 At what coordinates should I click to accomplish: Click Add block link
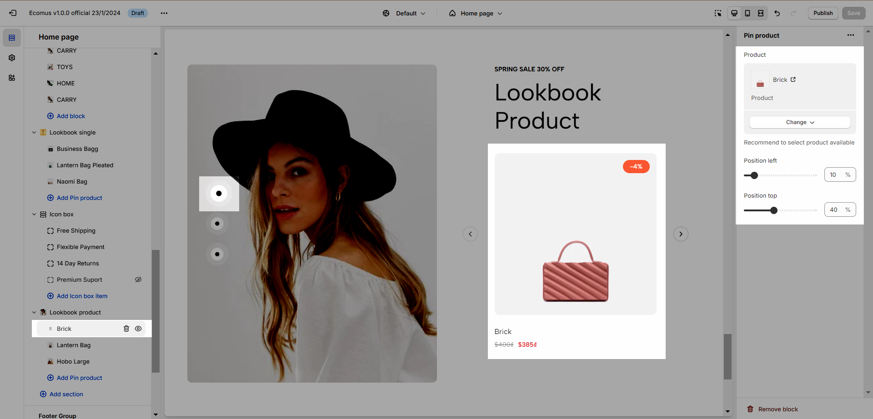[66, 116]
